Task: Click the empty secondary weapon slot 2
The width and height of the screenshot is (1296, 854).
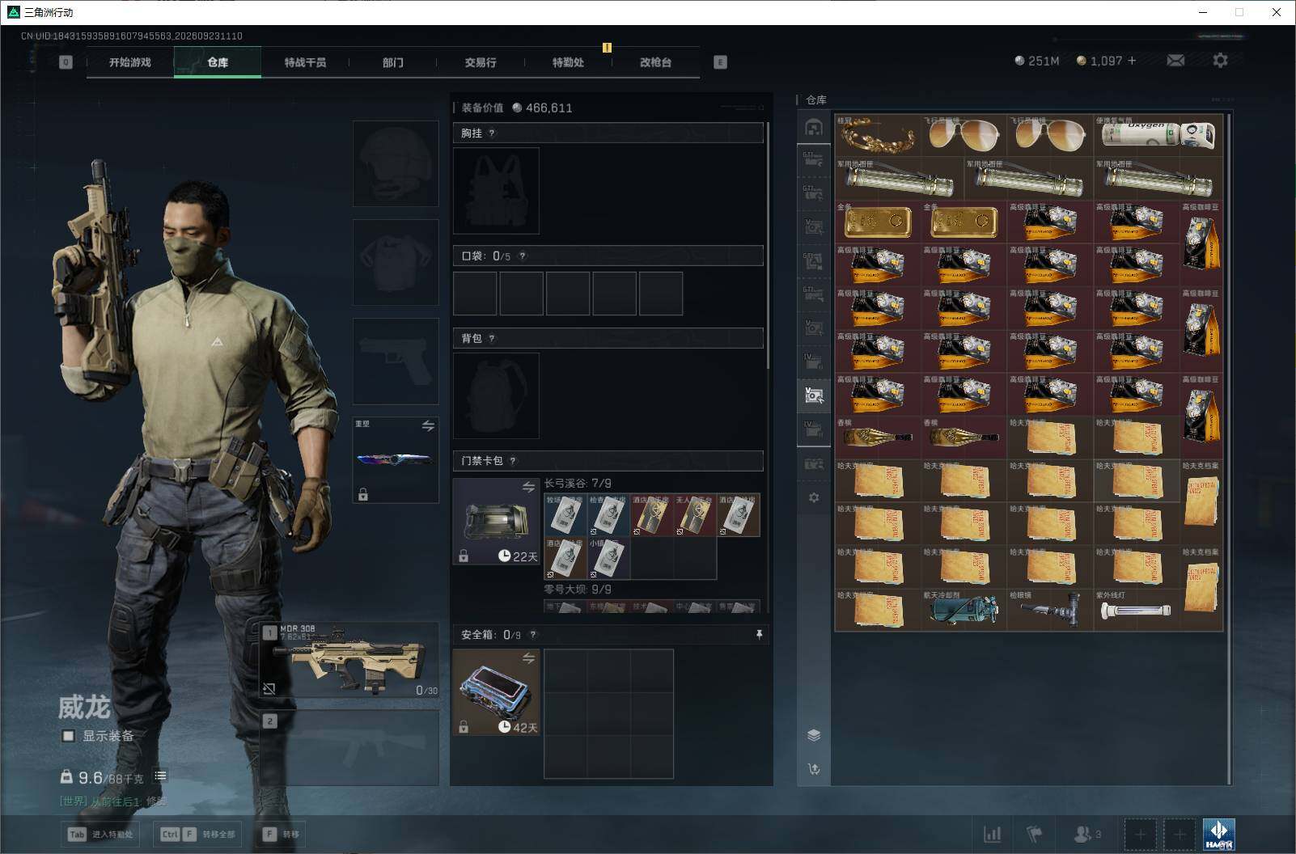Action: point(349,748)
